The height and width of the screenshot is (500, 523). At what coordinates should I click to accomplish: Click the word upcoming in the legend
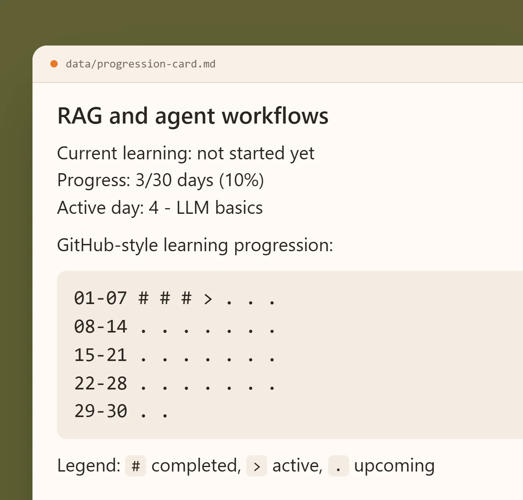(x=394, y=466)
